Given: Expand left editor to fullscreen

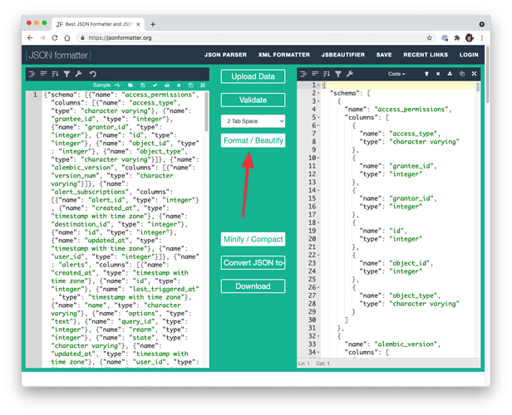Looking at the screenshot, I should (203, 85).
